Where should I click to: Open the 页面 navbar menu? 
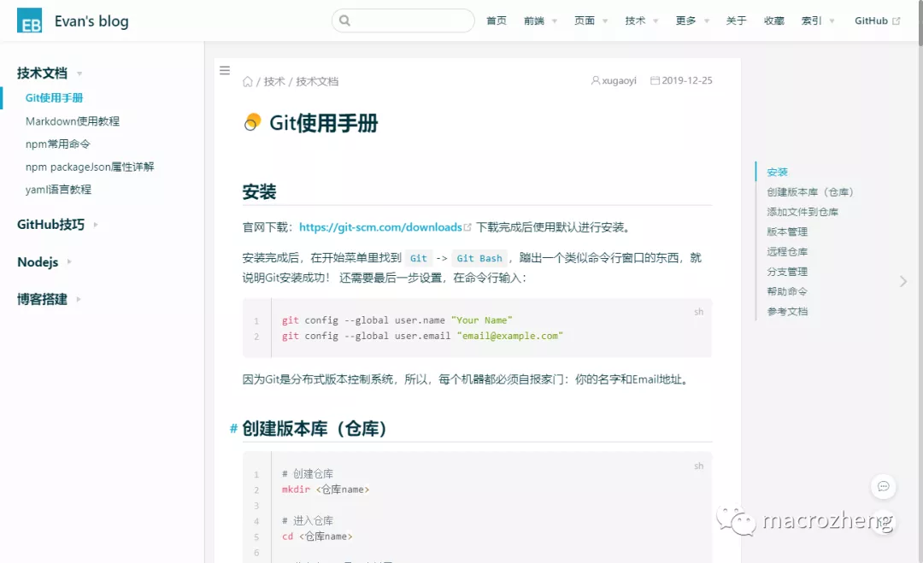[585, 21]
